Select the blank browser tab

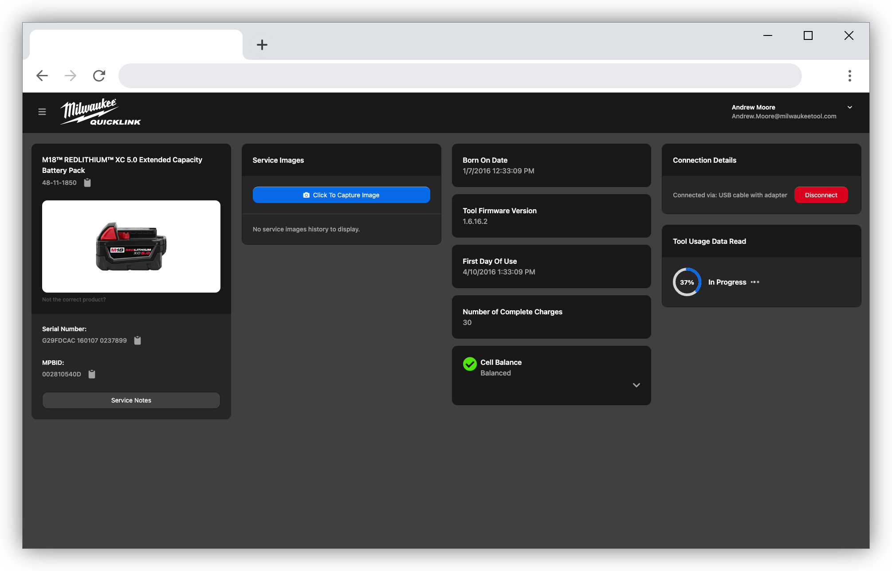point(136,45)
